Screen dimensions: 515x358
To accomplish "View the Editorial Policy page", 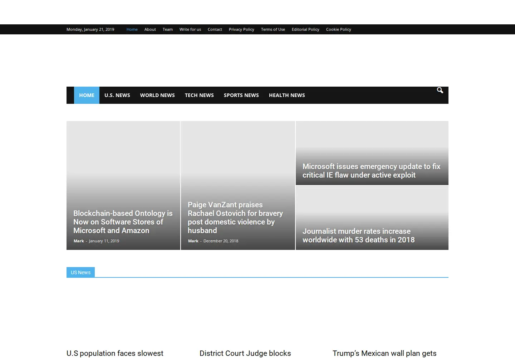I will [305, 29].
